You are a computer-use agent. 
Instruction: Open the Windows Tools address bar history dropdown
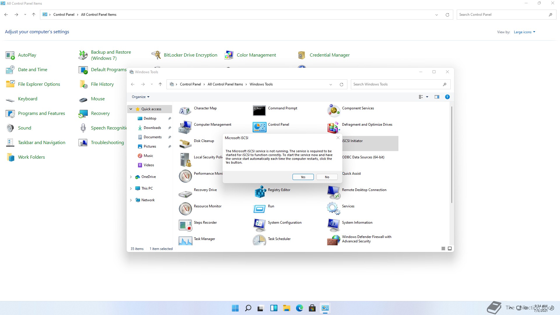point(331,85)
